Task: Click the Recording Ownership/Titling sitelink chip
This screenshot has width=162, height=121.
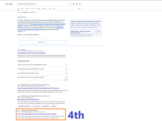Action: coord(25,106)
